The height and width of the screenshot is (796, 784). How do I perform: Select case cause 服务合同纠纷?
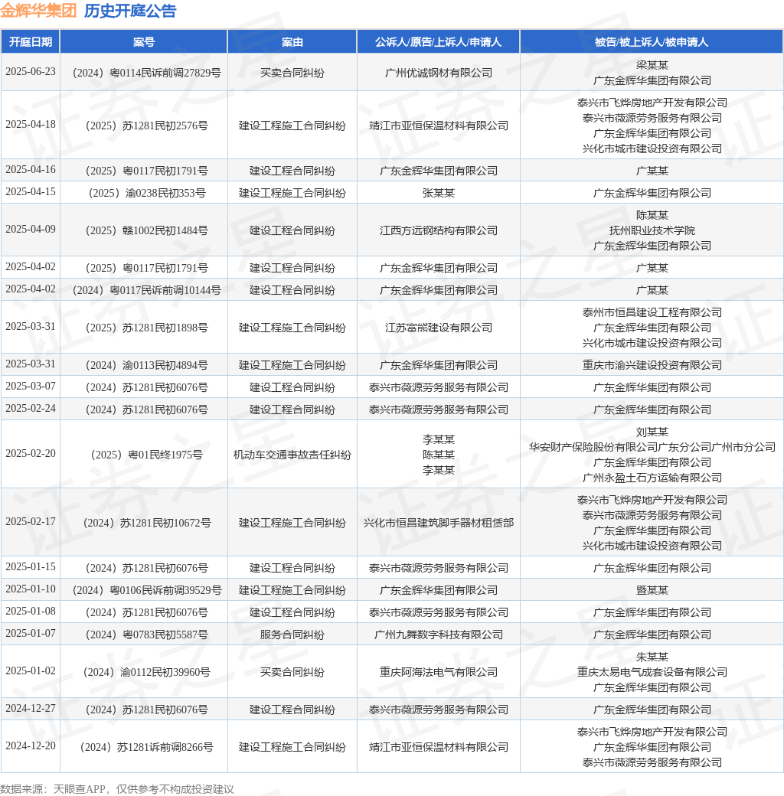pos(292,635)
